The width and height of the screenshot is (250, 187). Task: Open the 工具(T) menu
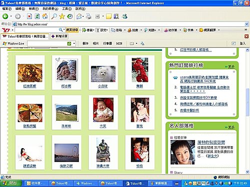67,8
